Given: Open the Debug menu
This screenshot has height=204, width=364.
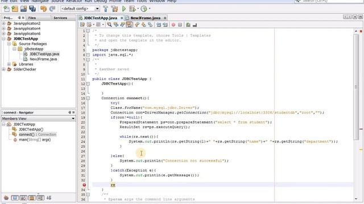Looking at the screenshot, I should [x=100, y=1].
